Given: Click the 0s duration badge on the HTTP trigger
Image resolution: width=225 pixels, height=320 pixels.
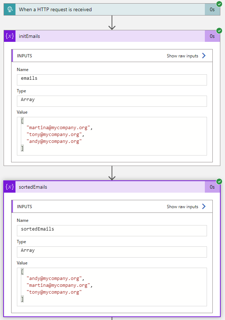Looking at the screenshot, I should [x=212, y=10].
